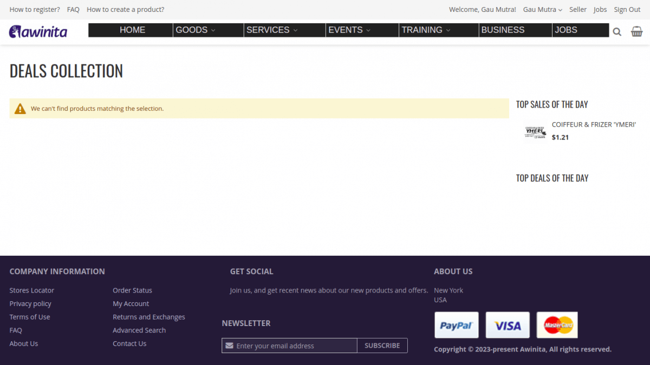Go to the HOME menu item
The width and height of the screenshot is (650, 365).
tap(131, 30)
